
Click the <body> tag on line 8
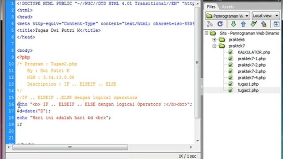click(x=25, y=50)
